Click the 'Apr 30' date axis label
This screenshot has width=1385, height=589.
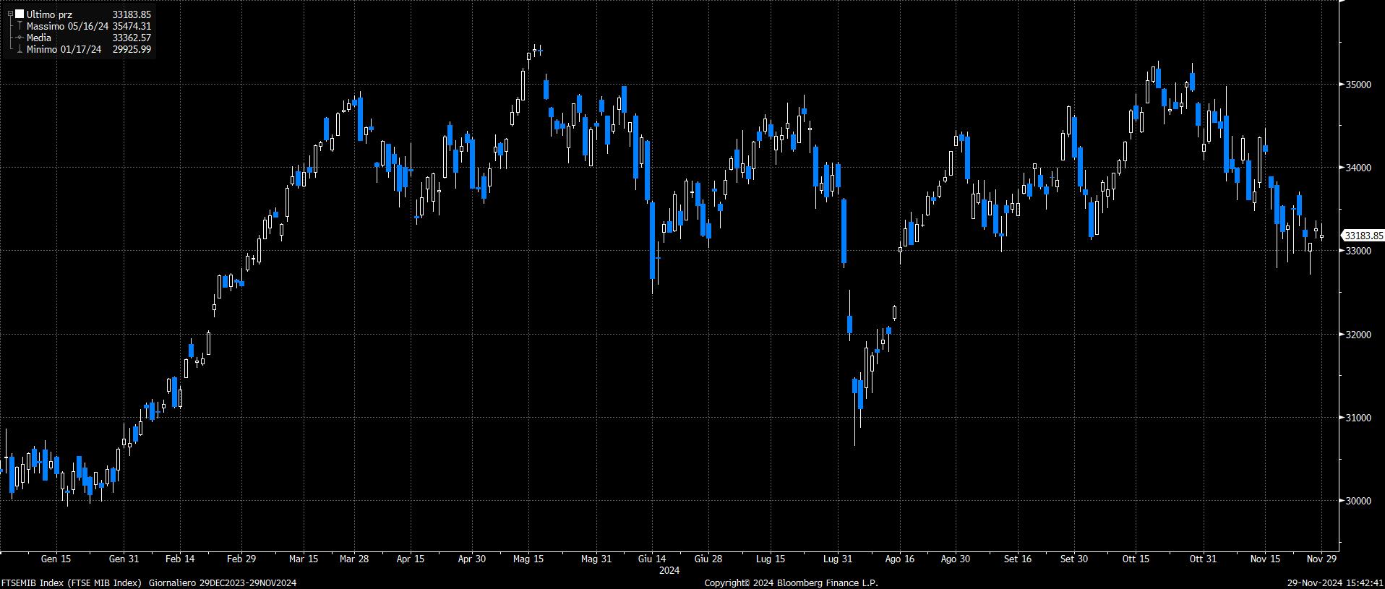tap(471, 559)
